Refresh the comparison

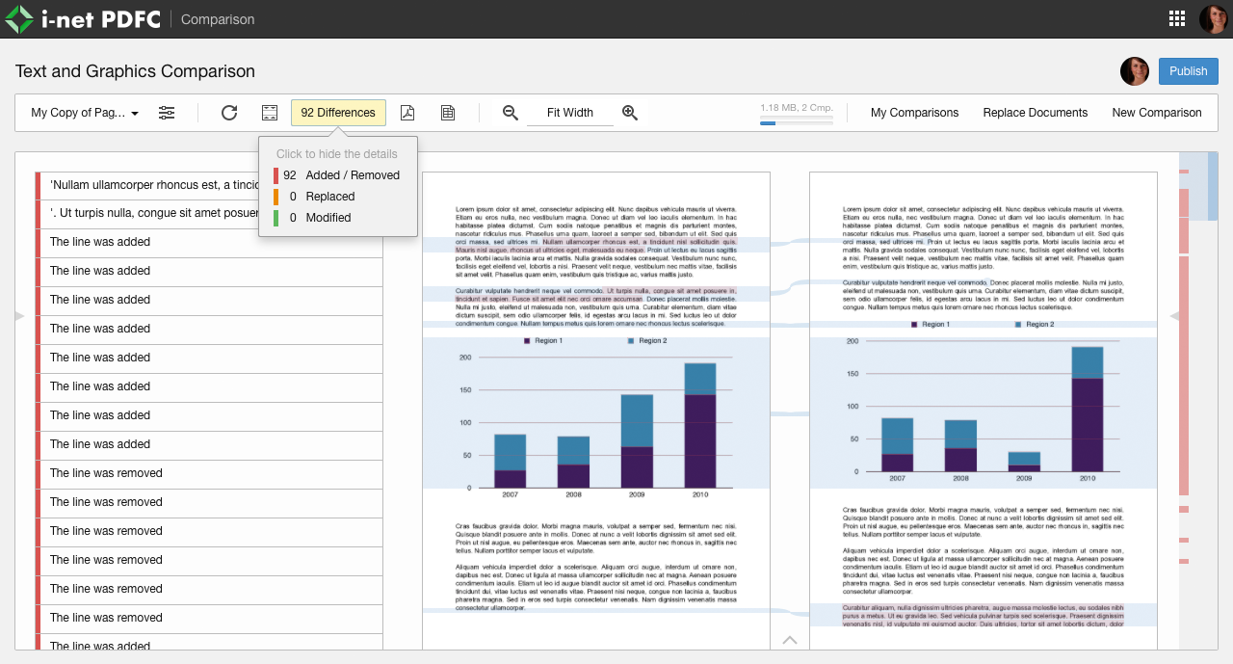tap(229, 113)
